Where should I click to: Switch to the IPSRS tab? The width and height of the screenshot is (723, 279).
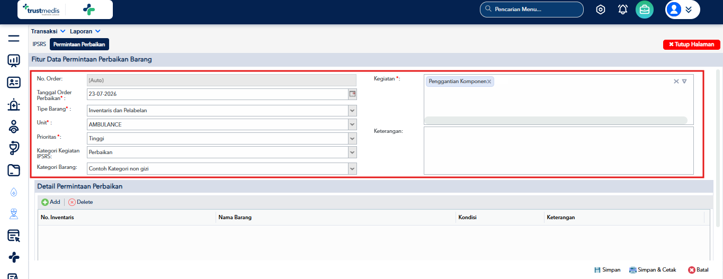tap(39, 44)
